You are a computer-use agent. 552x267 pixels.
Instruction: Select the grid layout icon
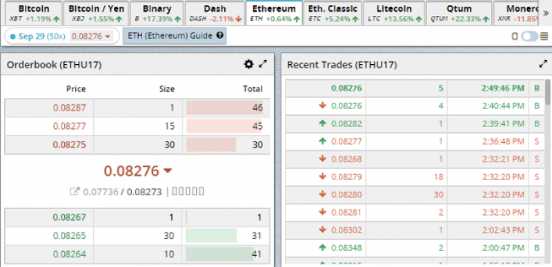tap(544, 37)
